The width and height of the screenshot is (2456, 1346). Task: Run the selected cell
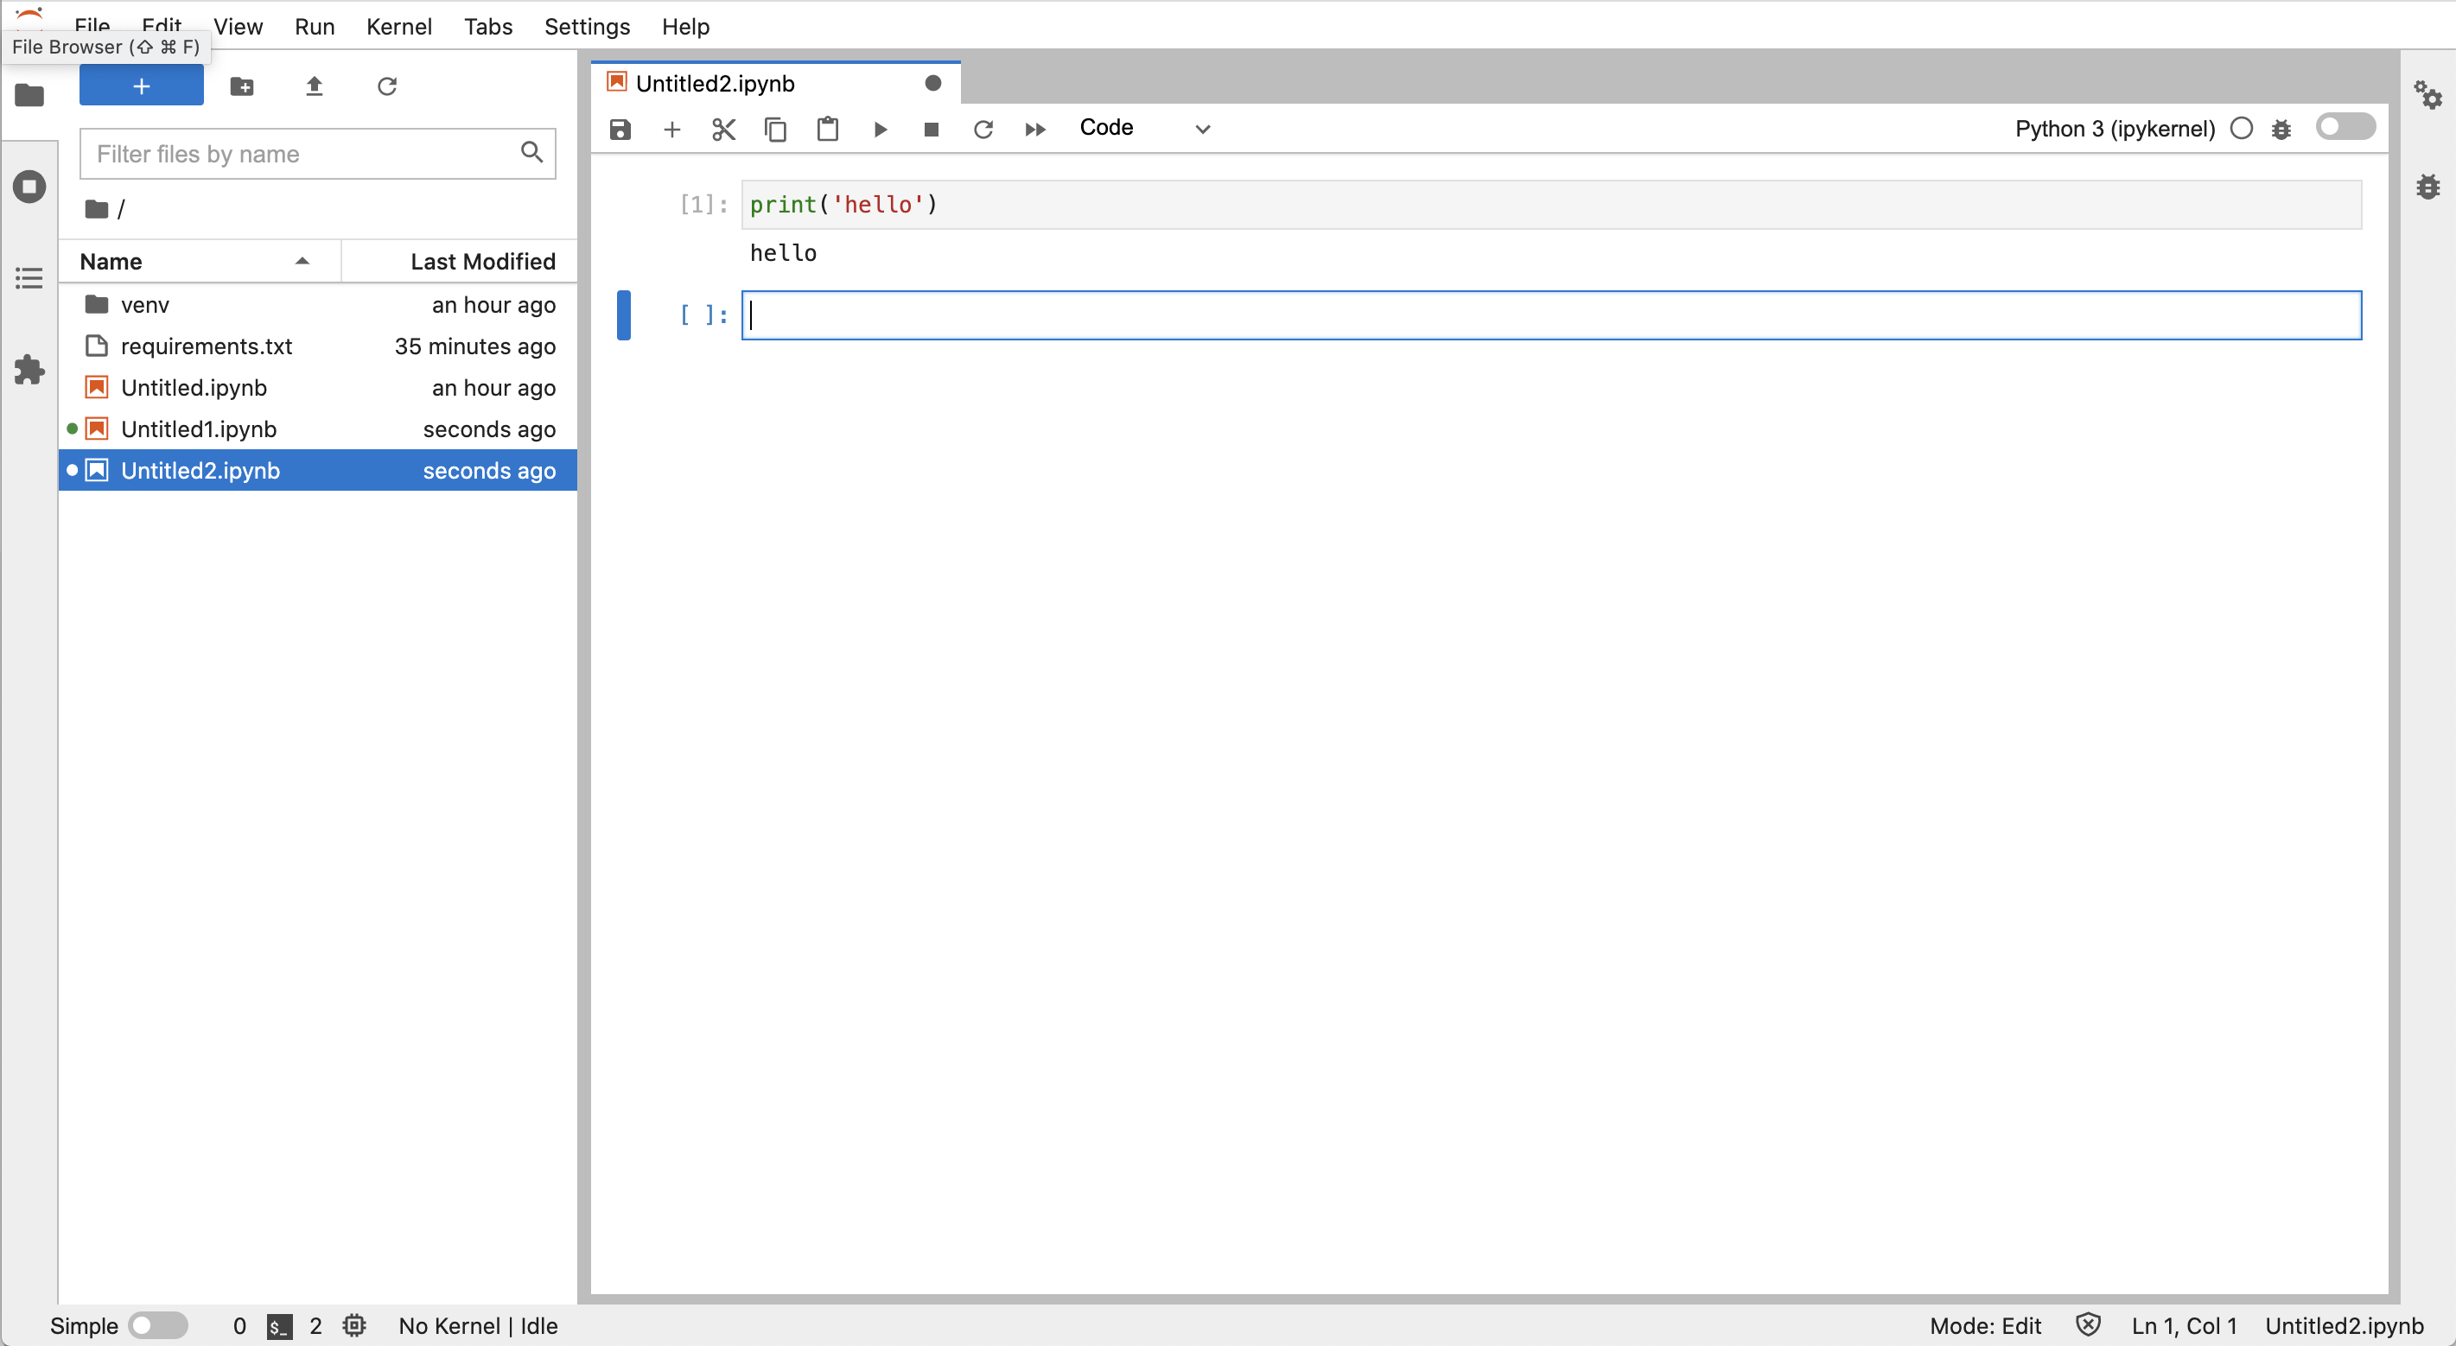click(x=880, y=129)
